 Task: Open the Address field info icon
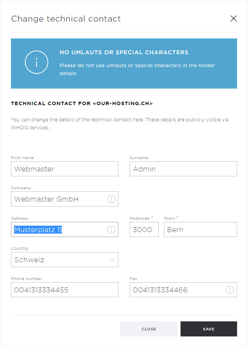[111, 229]
